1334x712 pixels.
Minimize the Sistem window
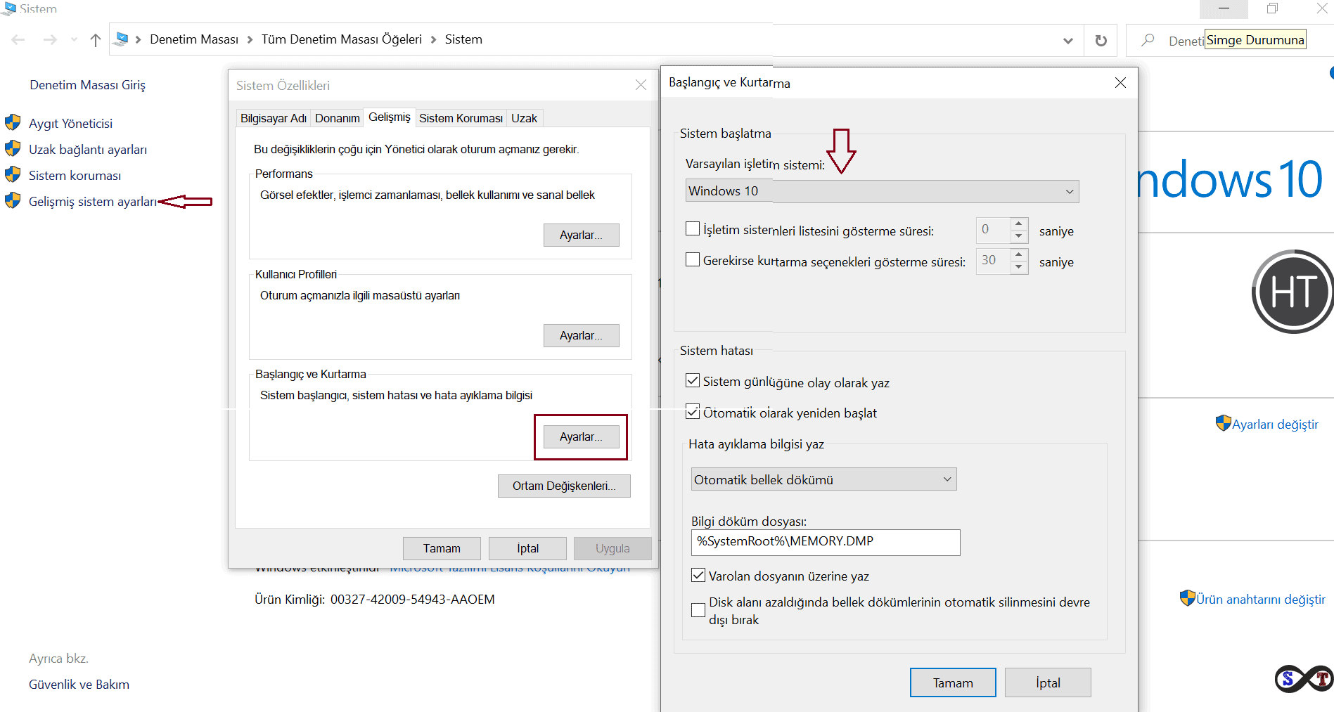pyautogui.click(x=1224, y=8)
